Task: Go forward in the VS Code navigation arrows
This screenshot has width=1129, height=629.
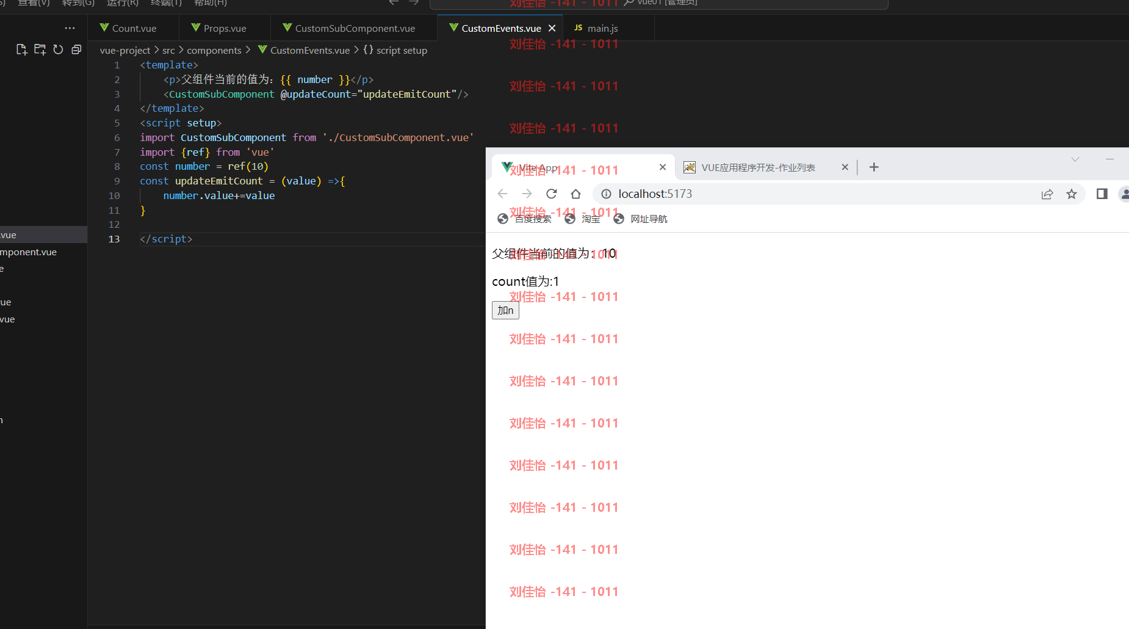Action: click(x=414, y=3)
